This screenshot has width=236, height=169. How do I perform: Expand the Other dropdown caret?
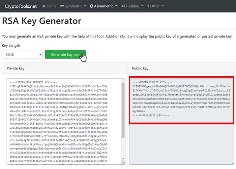coord(163,6)
